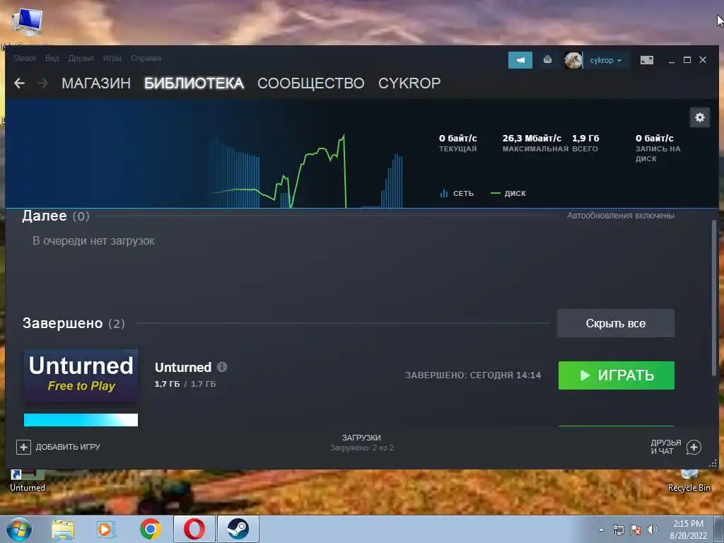Click Автообновления включены text
The image size is (724, 543).
pyautogui.click(x=621, y=216)
